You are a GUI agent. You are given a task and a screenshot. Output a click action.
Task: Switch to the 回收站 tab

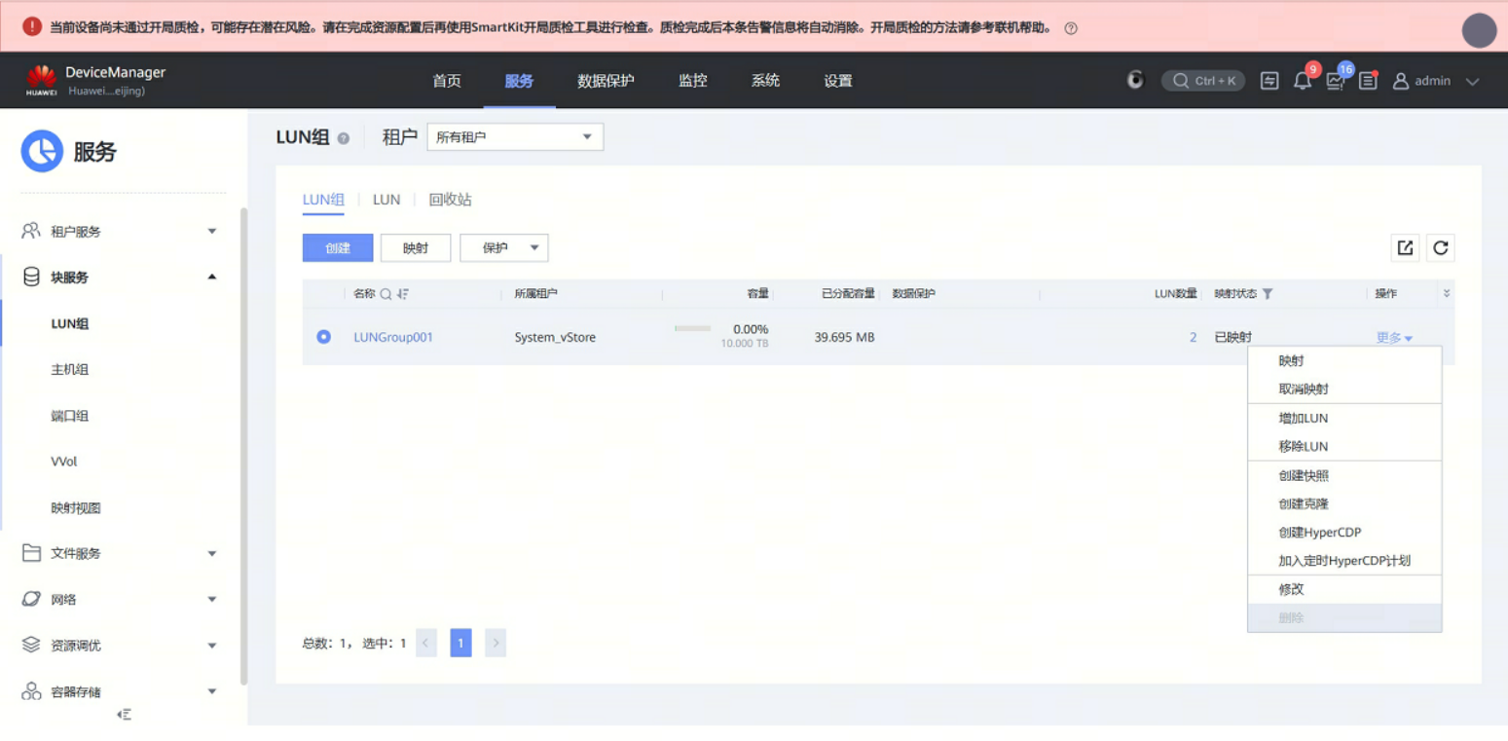tap(451, 200)
